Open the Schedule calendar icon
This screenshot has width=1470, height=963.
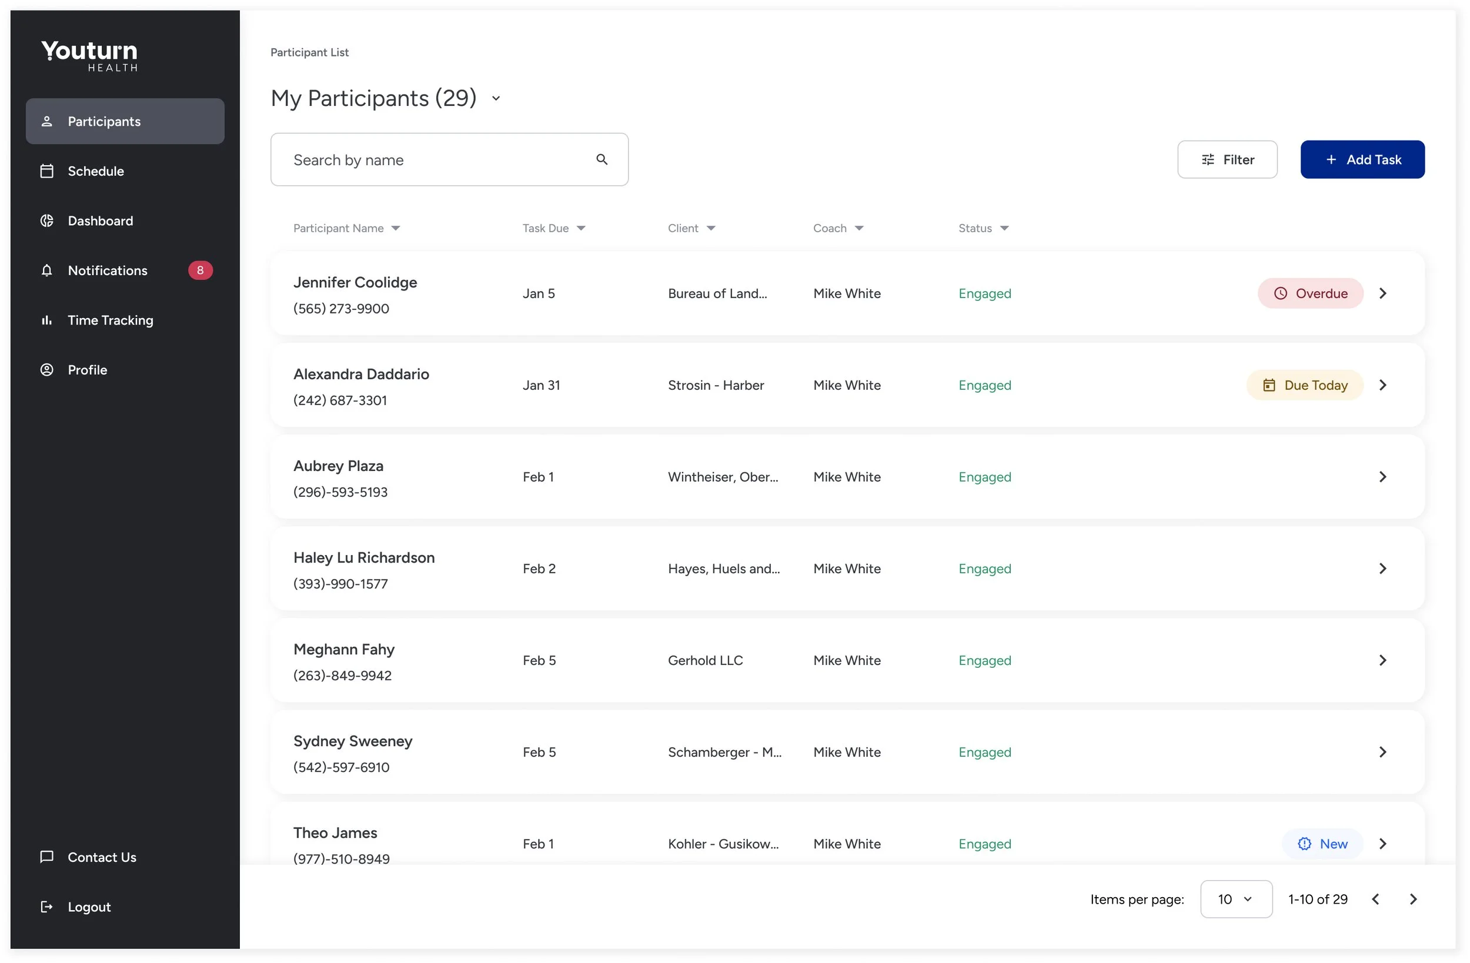47,171
